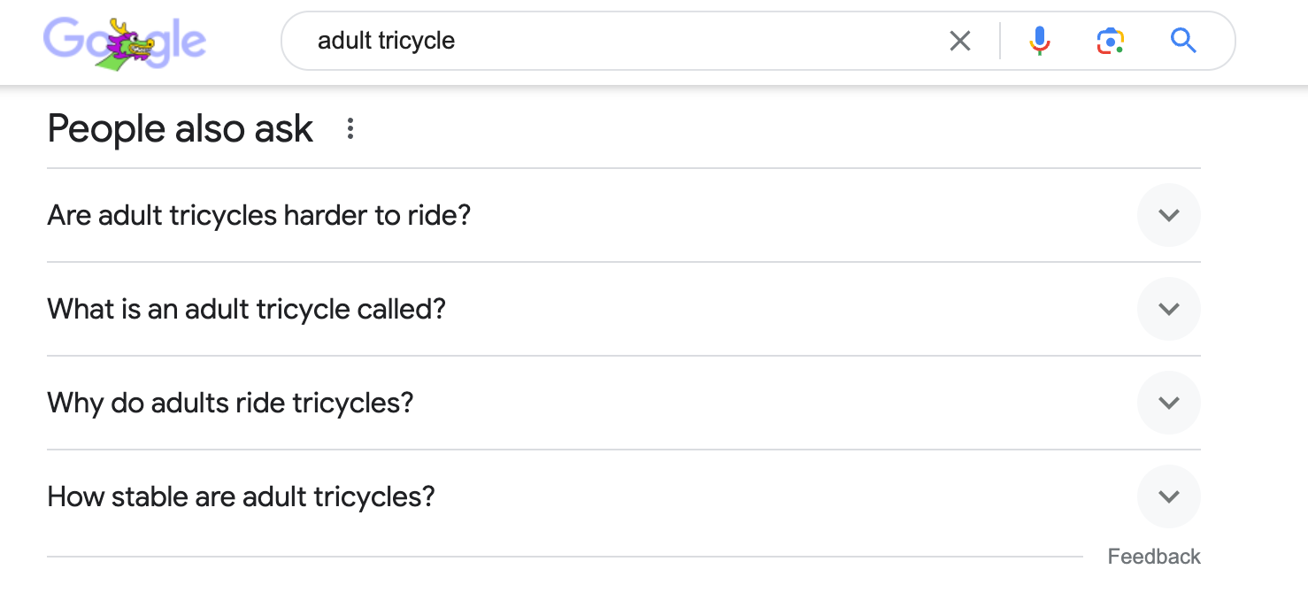Click the question text 'Why do adults ride tricycles?'
The height and width of the screenshot is (600, 1308).
(x=230, y=403)
